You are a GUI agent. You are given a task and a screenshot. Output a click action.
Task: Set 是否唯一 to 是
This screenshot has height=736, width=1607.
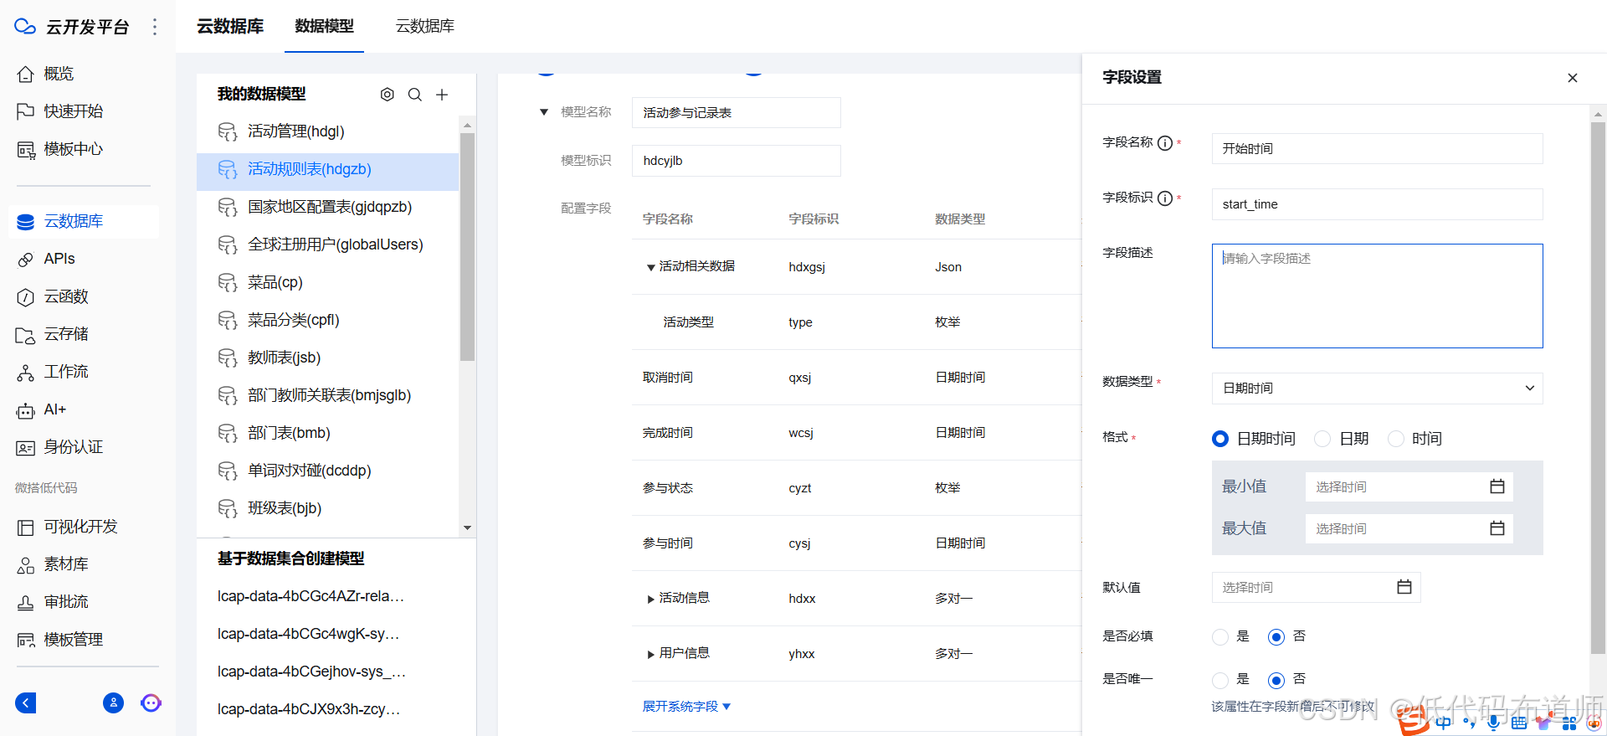pyautogui.click(x=1220, y=680)
